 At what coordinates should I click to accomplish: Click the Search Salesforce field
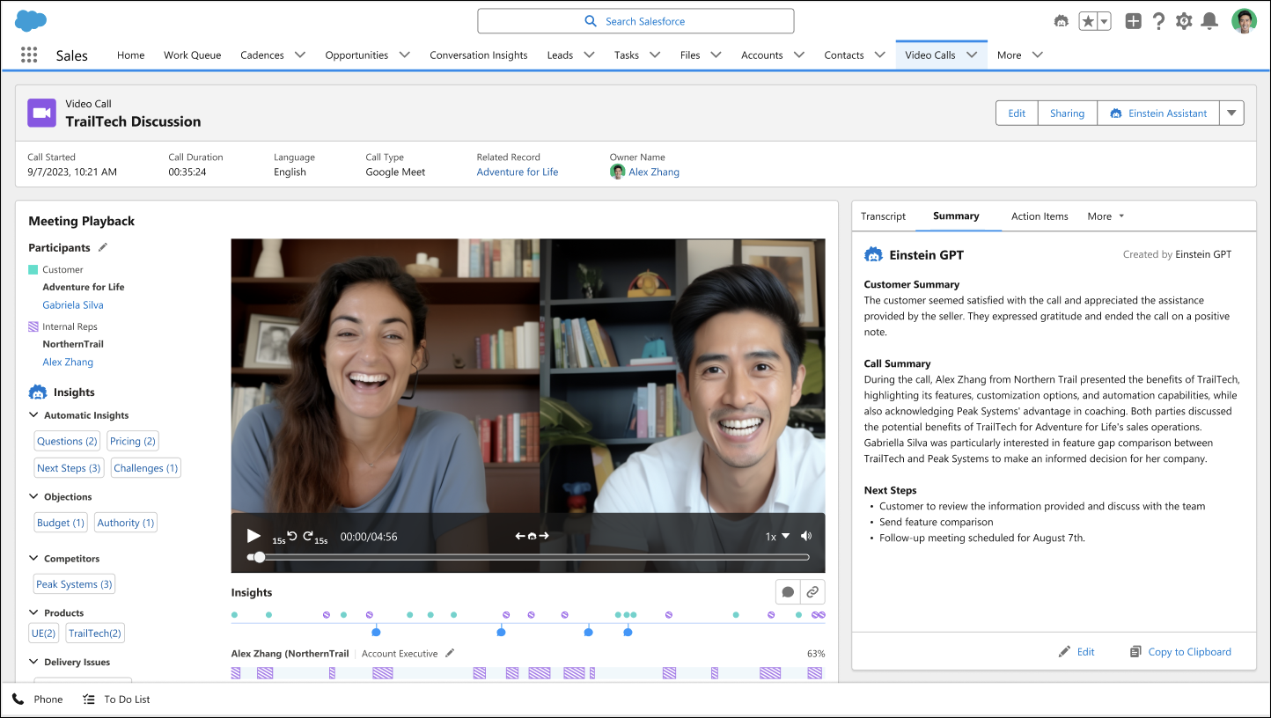[635, 21]
